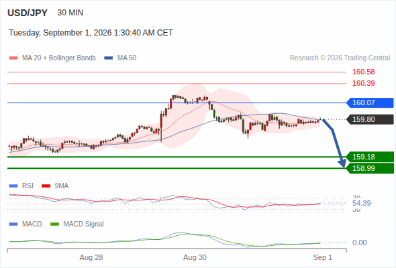
Task: Click the green 159.18 support price tag
Action: pyautogui.click(x=370, y=157)
